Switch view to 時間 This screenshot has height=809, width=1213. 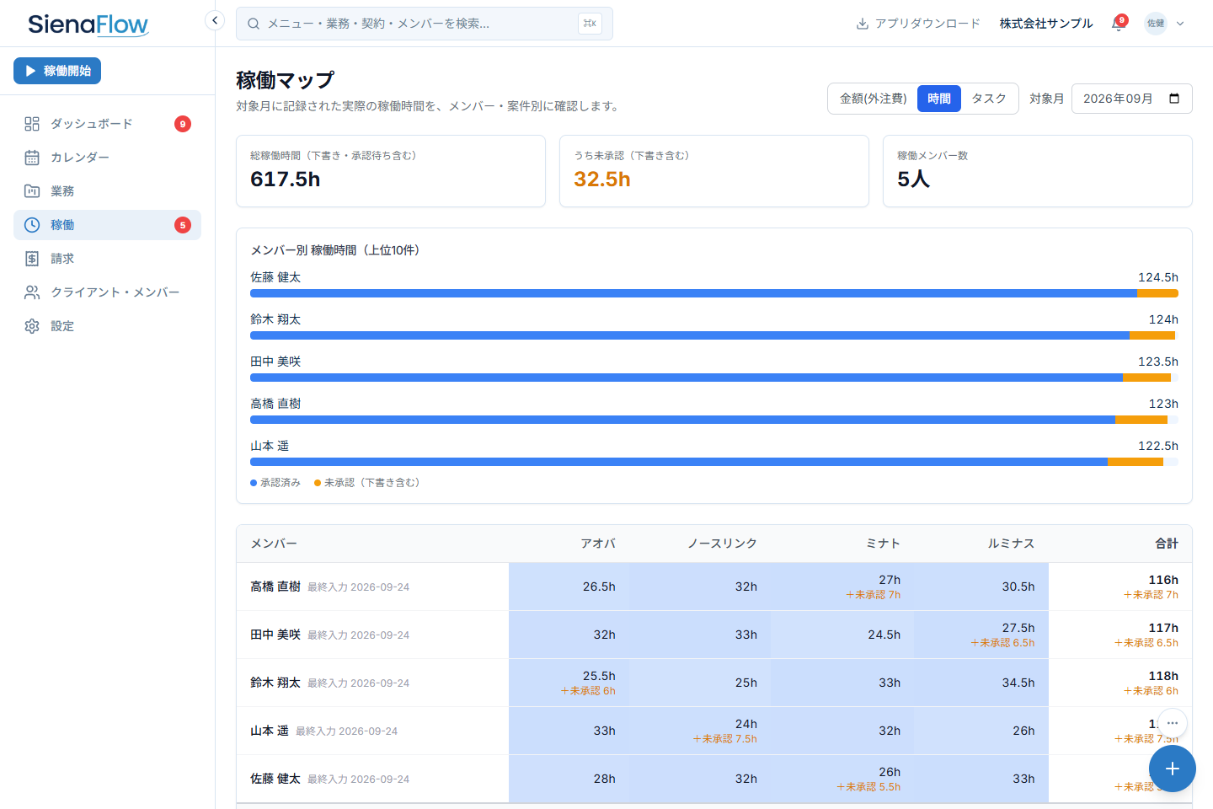click(939, 99)
